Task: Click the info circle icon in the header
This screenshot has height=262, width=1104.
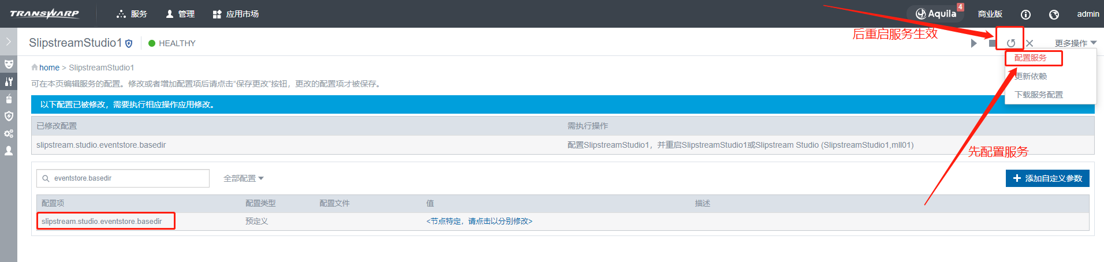Action: [x=1025, y=14]
